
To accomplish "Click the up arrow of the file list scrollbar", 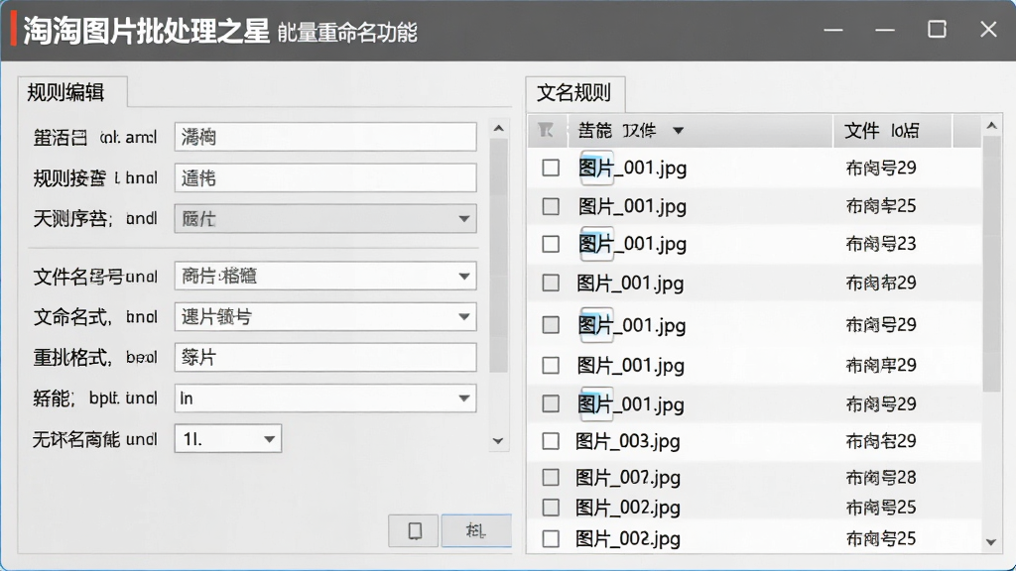I will coord(991,126).
